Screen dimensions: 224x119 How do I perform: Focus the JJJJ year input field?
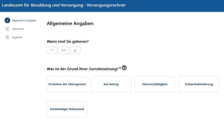[75, 50]
